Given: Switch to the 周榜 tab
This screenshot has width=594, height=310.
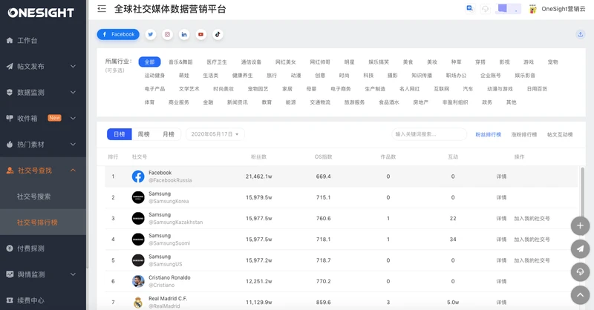Looking at the screenshot, I should (143, 134).
